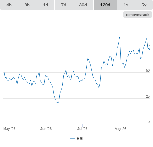Click the May '26 axis label
Screen dimensions: 153x147
[x=9, y=129]
